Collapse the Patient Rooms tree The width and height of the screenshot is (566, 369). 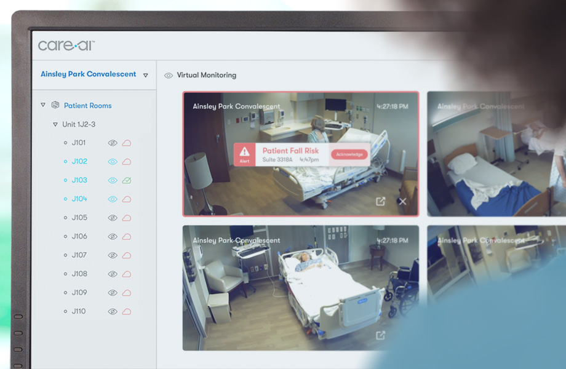(43, 105)
